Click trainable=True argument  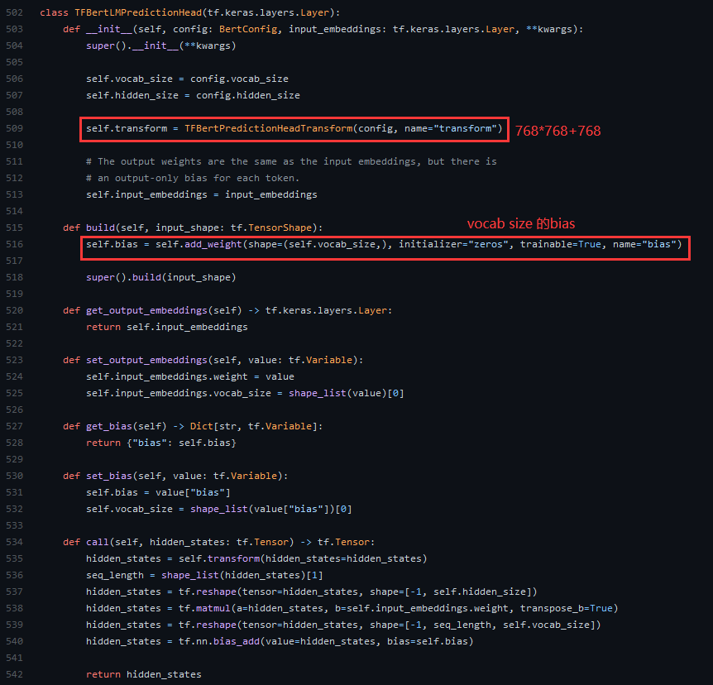(560, 244)
